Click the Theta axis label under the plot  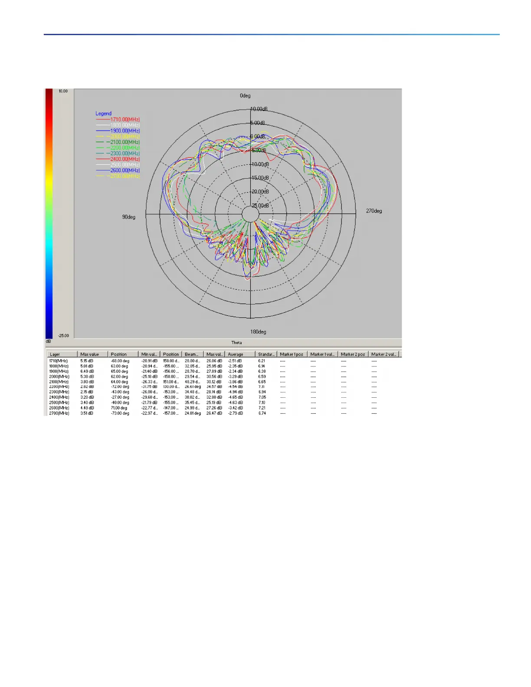tap(237, 343)
